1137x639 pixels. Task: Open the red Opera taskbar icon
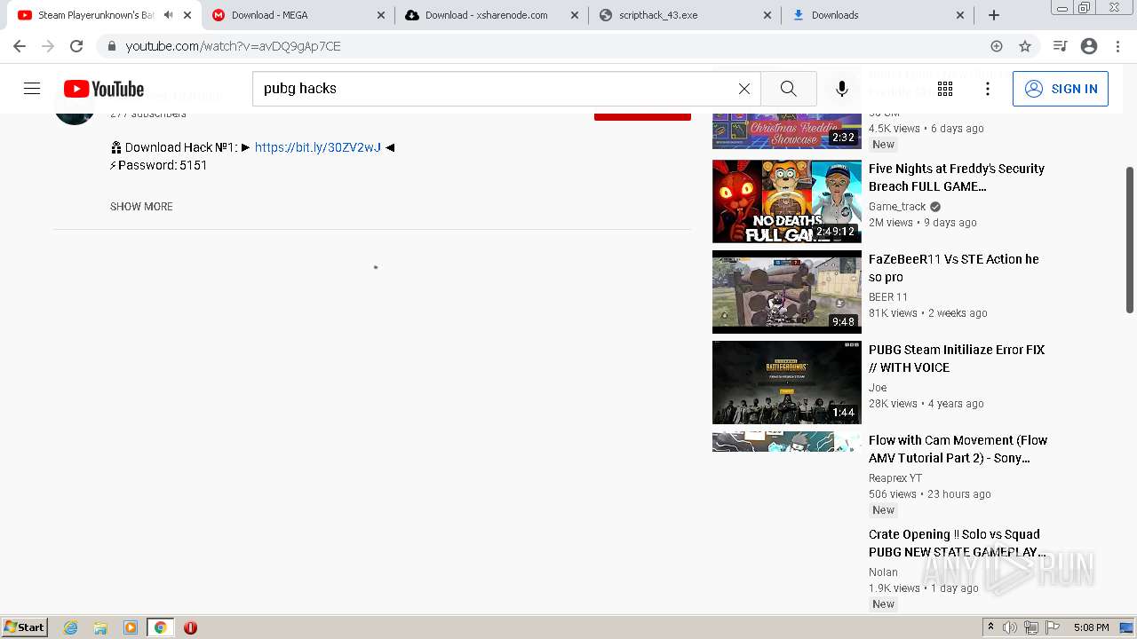[190, 627]
